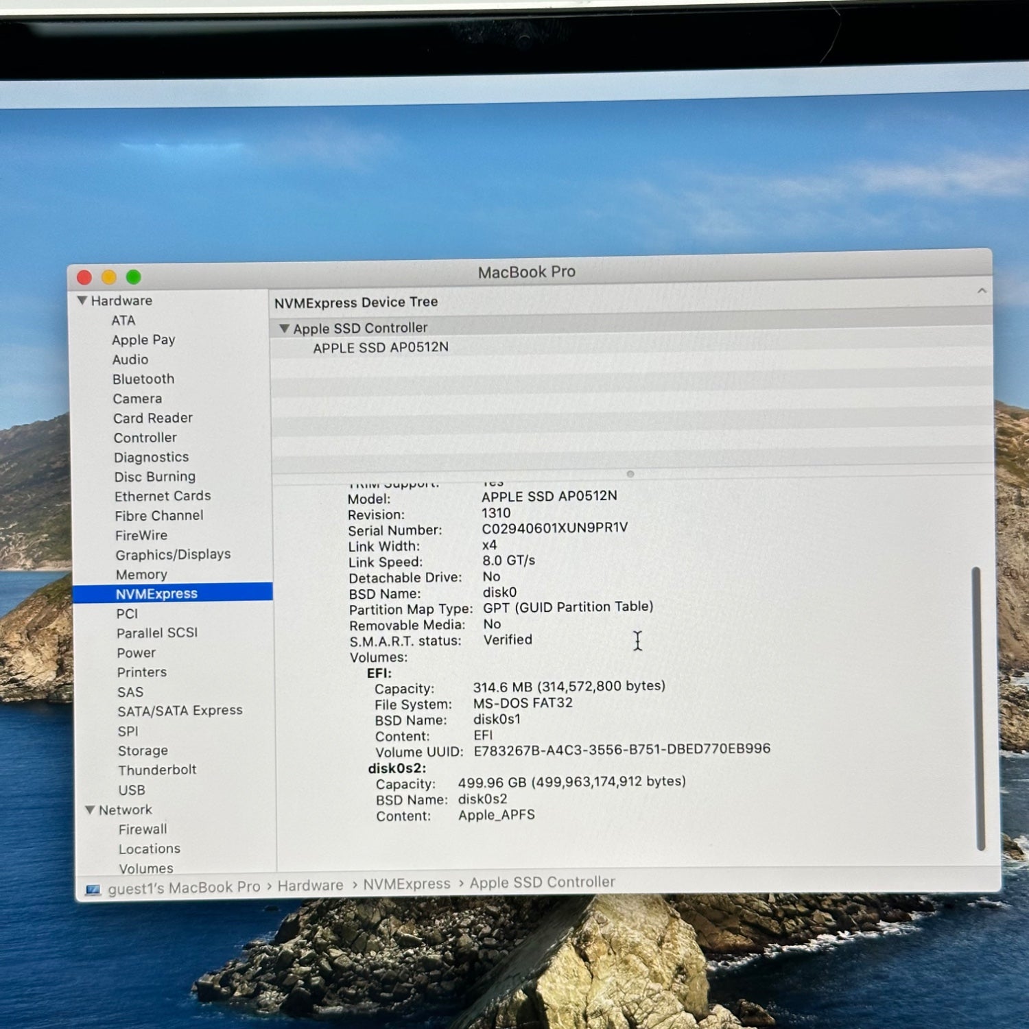1029x1029 pixels.
Task: Click the Revision value 1310
Action: 496,513
